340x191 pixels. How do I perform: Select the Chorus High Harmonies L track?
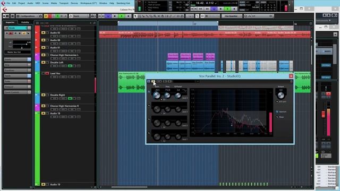(x=64, y=55)
